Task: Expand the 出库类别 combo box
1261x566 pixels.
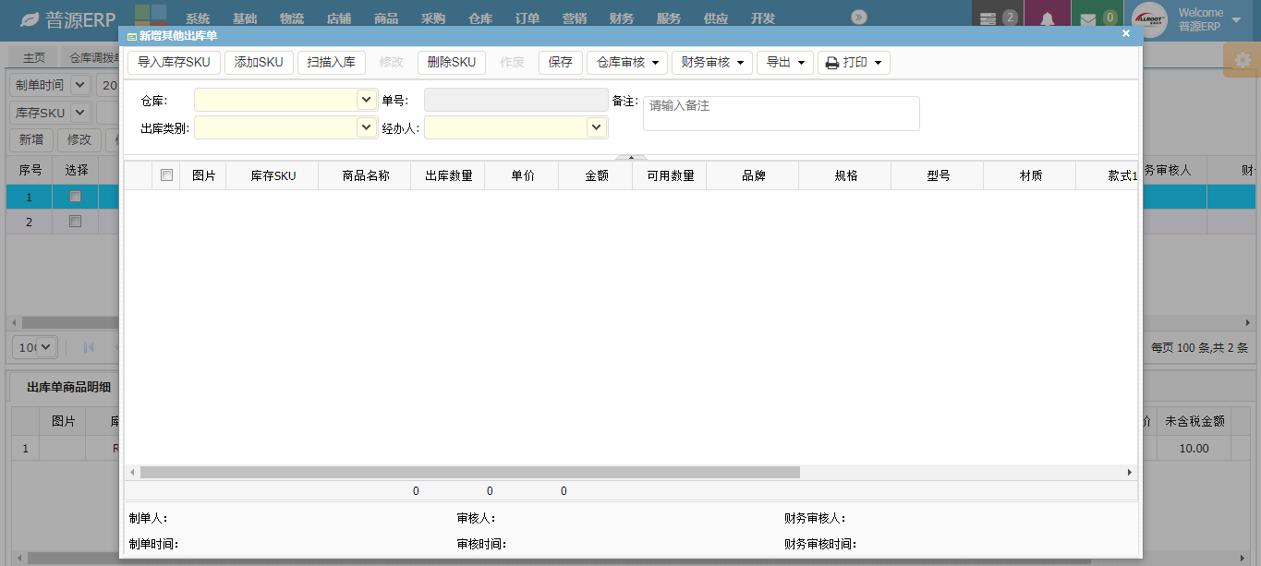Action: [367, 127]
